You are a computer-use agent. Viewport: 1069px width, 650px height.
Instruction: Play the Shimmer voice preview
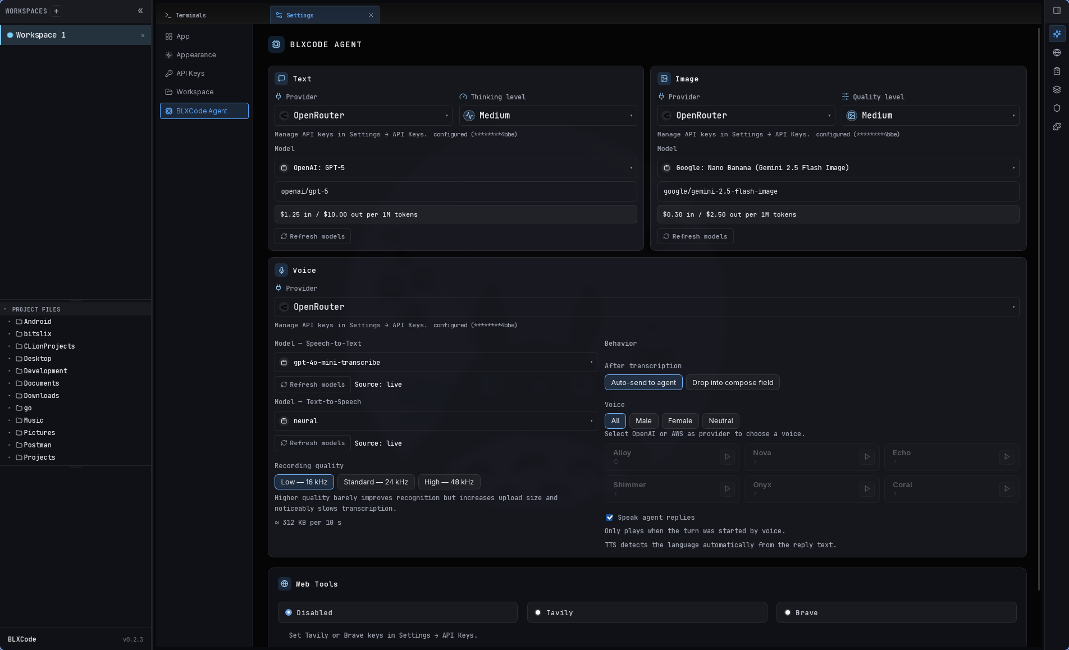tap(727, 489)
